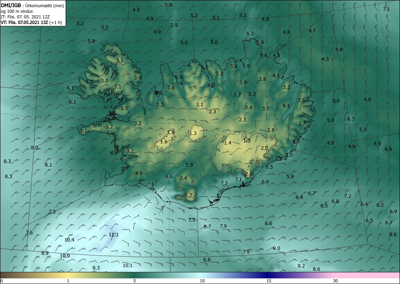Click the 3.5 value label
Viewport: 400px width, 284px height.
pyautogui.click(x=160, y=104)
